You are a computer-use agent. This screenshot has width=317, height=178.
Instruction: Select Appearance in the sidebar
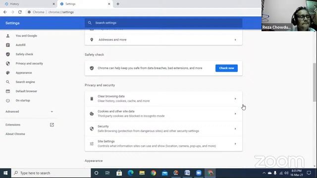click(24, 73)
